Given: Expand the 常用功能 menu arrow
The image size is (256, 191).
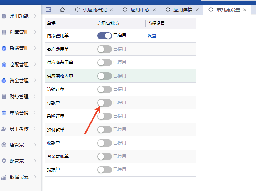Looking at the screenshot, I should pos(35,16).
